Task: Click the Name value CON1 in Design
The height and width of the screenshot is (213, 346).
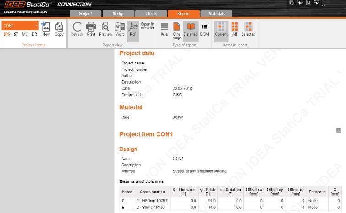Action: click(178, 158)
